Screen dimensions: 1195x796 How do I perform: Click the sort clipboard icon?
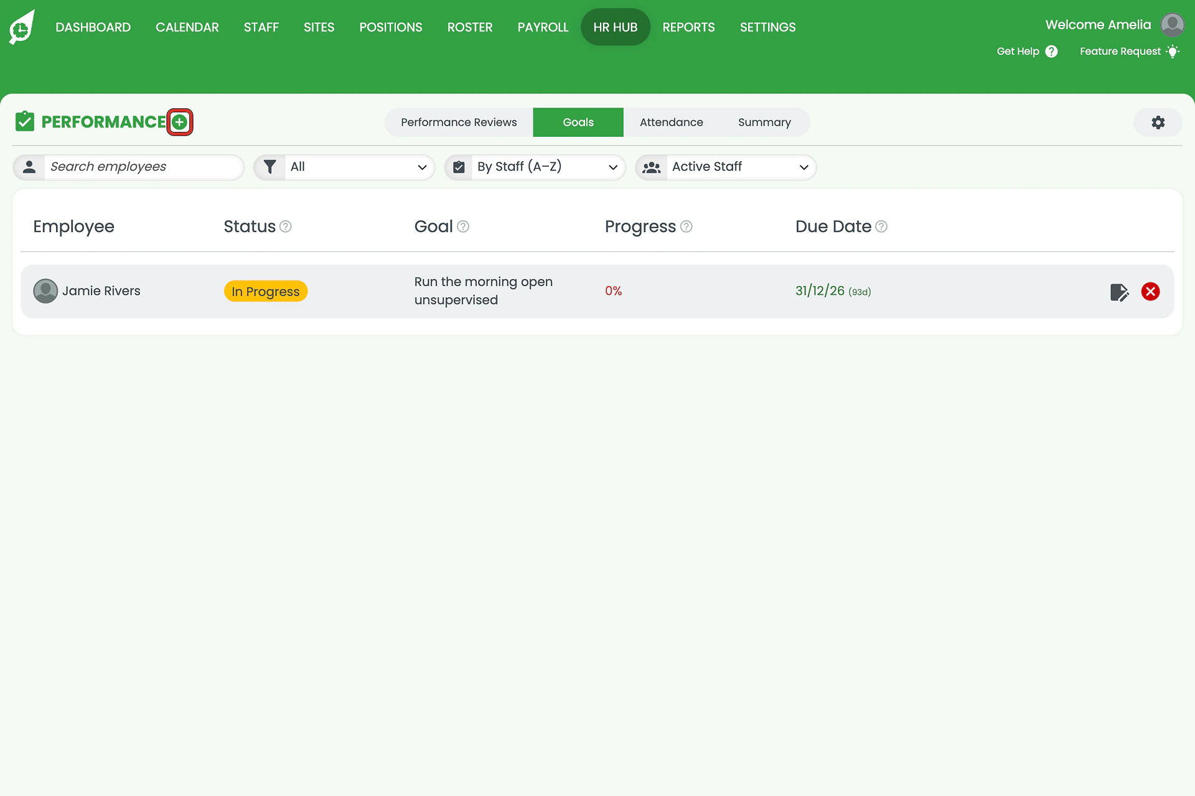pyautogui.click(x=459, y=167)
